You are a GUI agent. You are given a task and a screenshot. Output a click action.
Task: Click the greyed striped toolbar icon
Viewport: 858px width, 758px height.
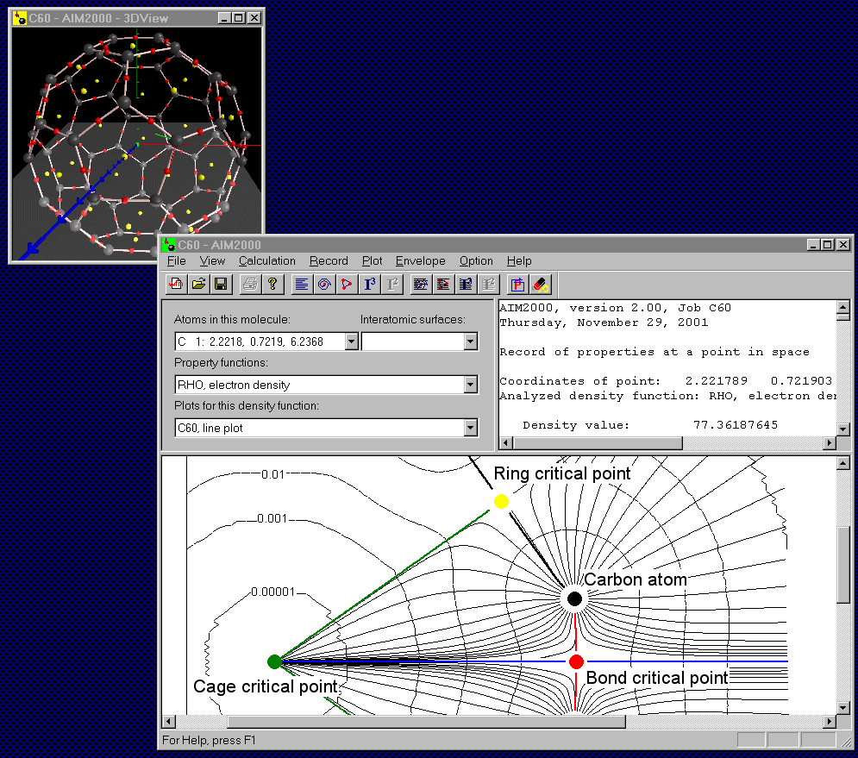click(x=489, y=284)
